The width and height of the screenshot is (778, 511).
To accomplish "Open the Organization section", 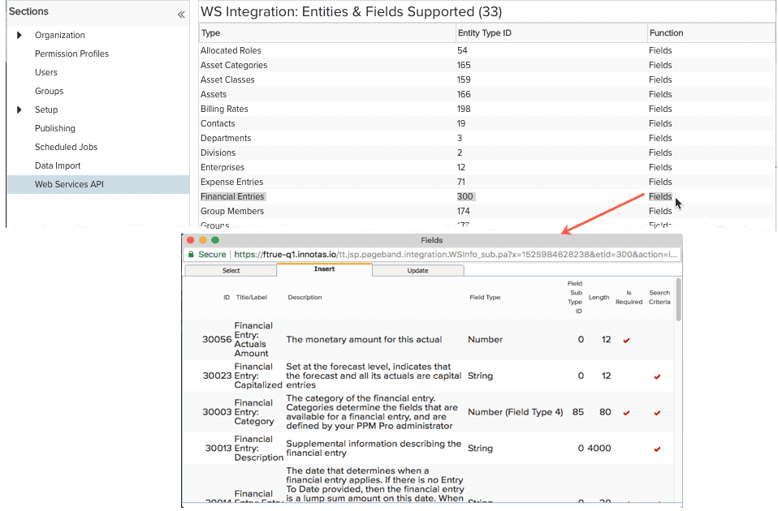I will (x=59, y=35).
